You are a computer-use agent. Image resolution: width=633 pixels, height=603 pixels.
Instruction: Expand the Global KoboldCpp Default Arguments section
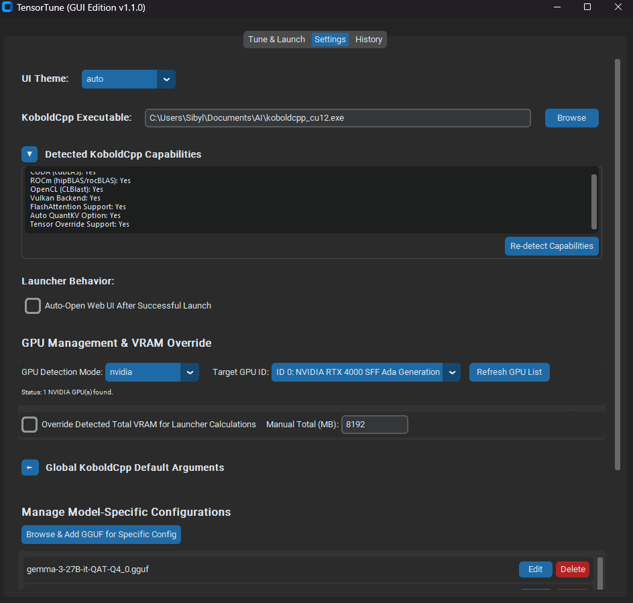(x=30, y=468)
